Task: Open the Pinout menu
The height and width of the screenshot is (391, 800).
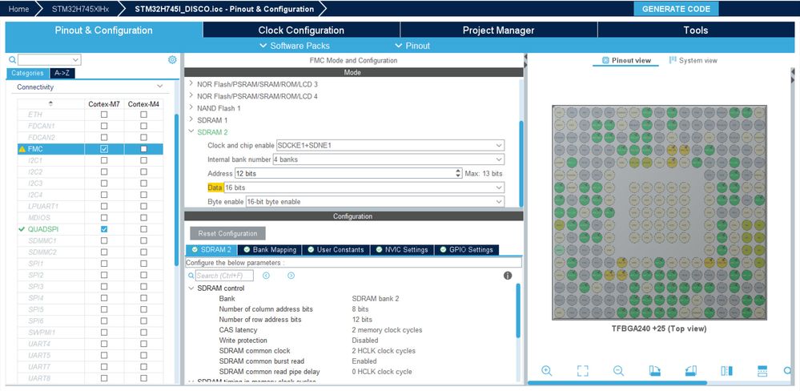Action: click(x=412, y=46)
